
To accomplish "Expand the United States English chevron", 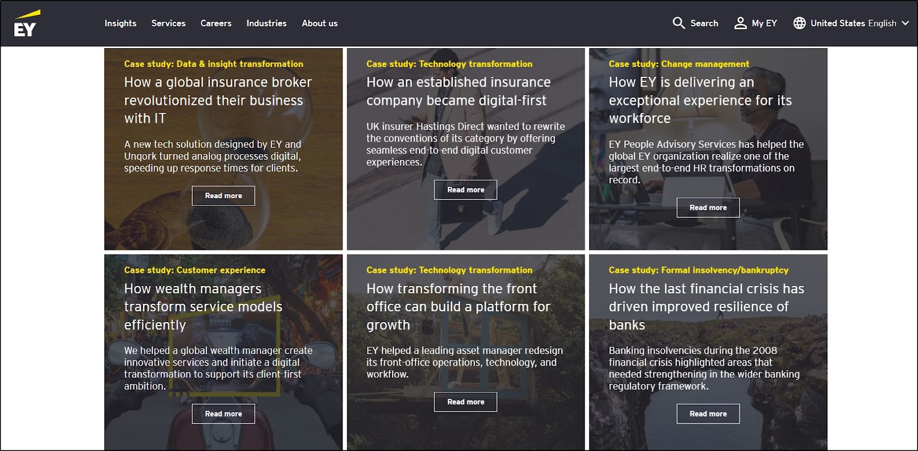I will coord(905,23).
